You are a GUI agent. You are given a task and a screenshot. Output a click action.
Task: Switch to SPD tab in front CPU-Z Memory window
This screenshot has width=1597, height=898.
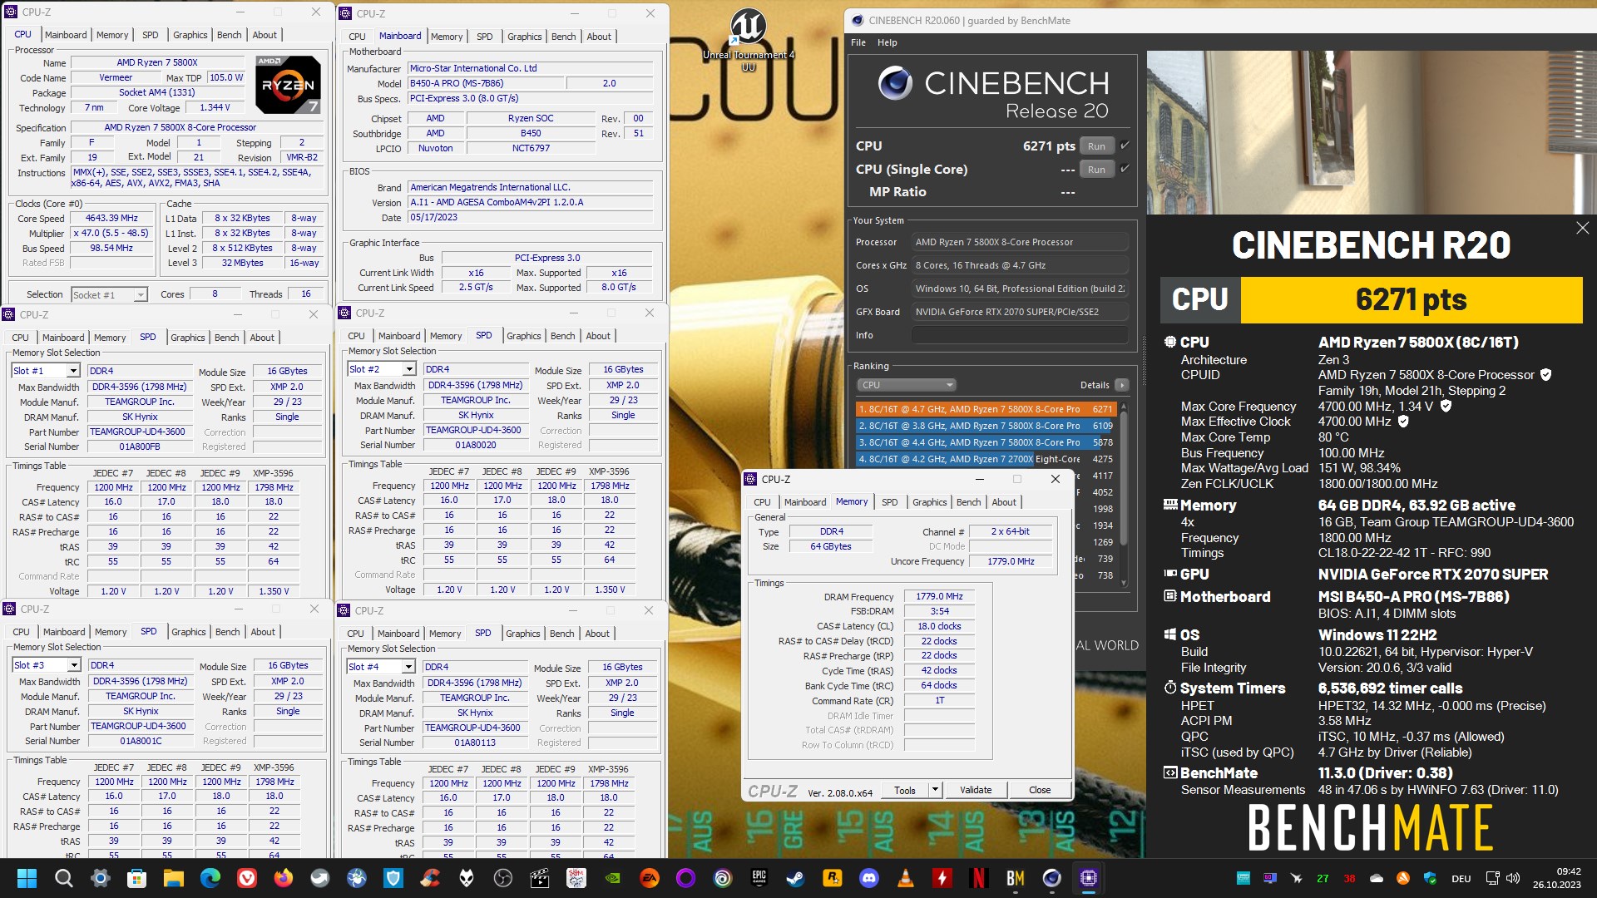889,502
